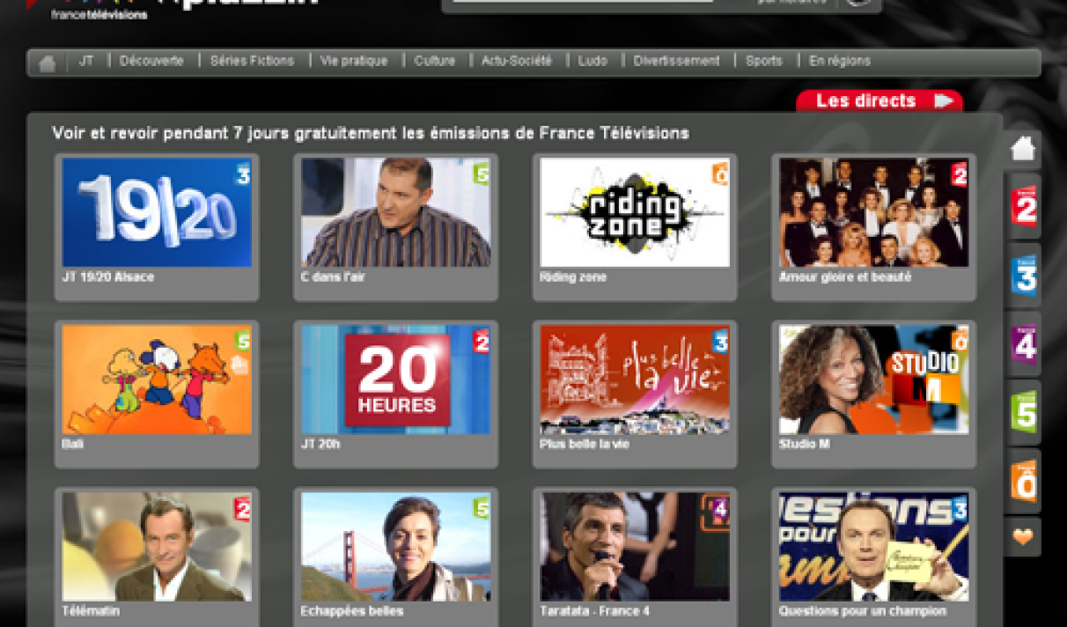Click the home icon in navigation bar
The image size is (1067, 627).
point(48,63)
